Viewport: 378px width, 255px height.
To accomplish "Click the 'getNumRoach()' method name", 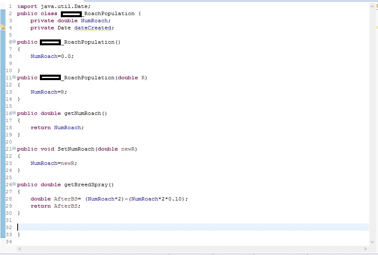I will tap(86, 114).
